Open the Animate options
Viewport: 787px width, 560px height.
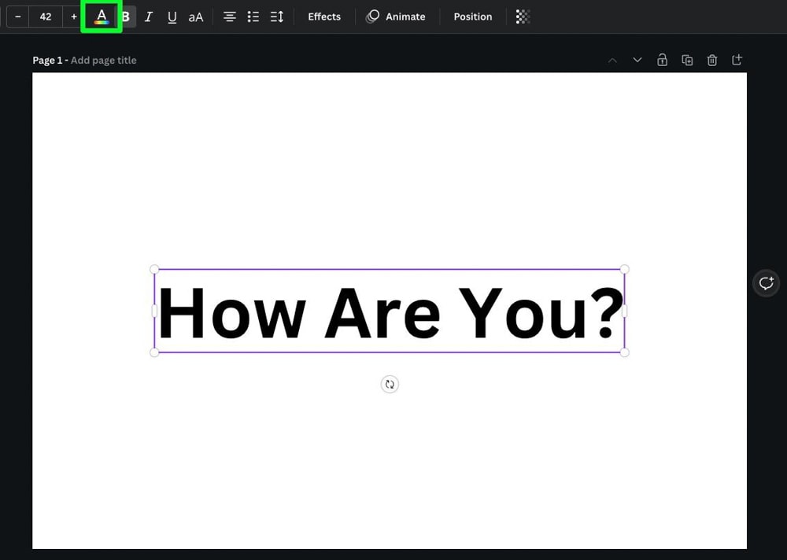coord(396,17)
